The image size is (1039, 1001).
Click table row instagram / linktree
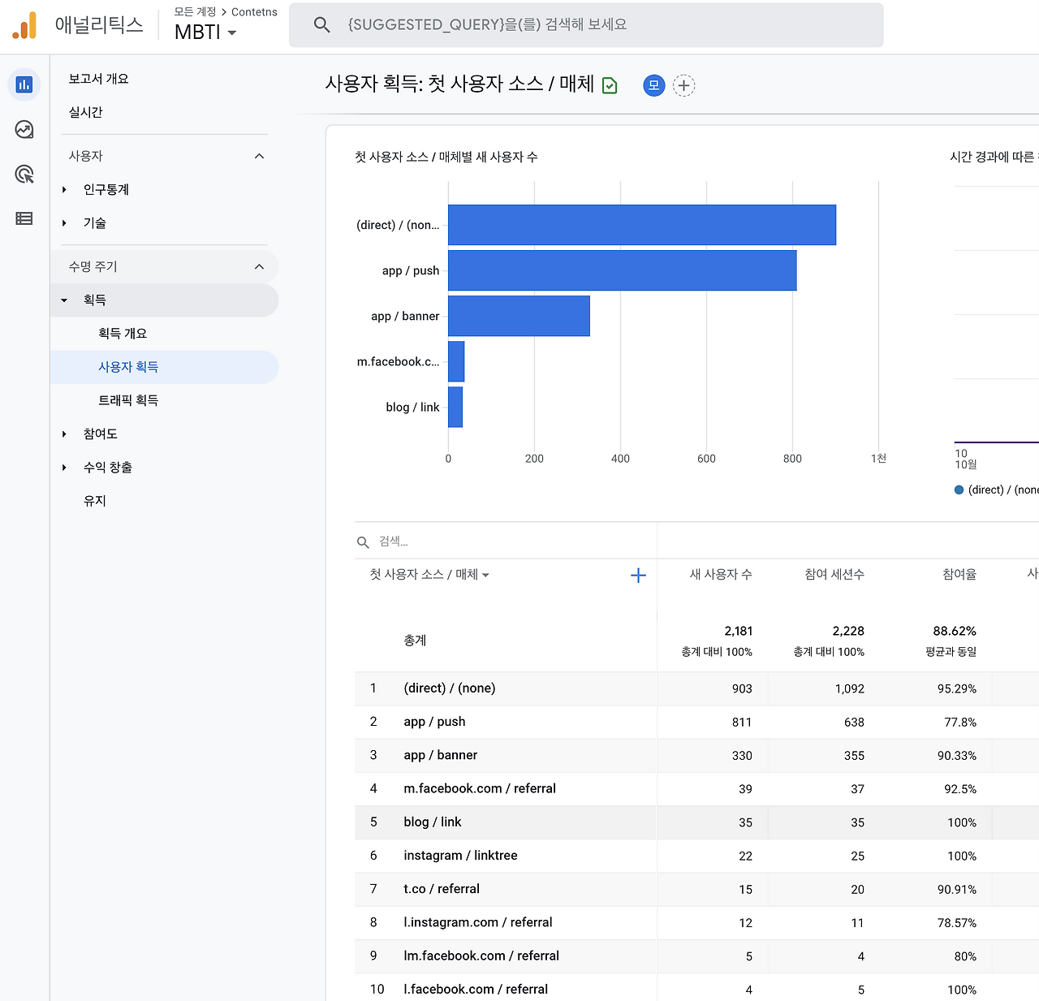(696, 856)
